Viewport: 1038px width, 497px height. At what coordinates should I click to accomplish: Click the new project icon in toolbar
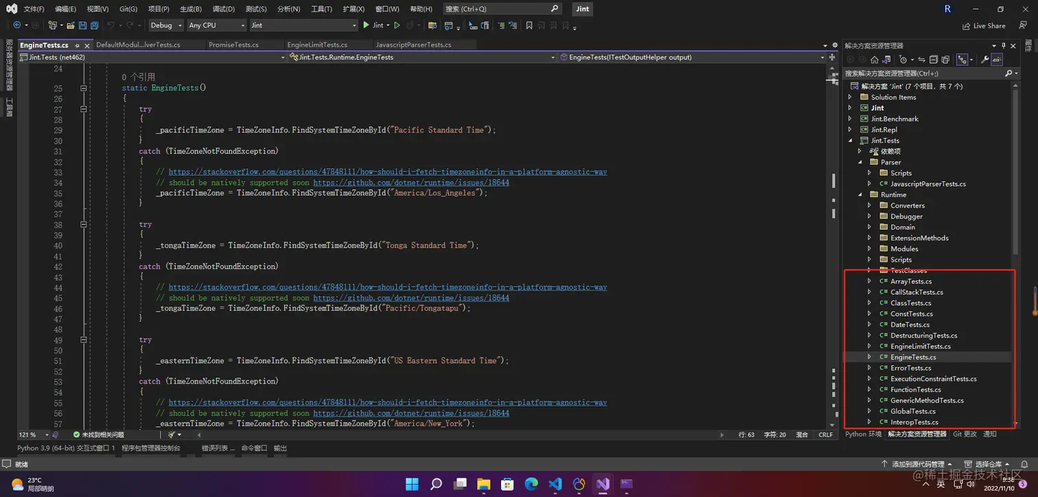[52, 25]
